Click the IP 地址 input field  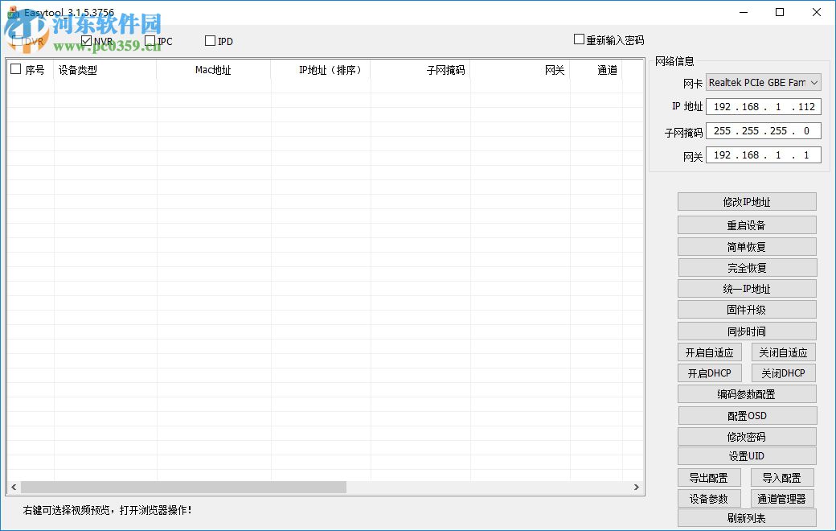[x=762, y=106]
